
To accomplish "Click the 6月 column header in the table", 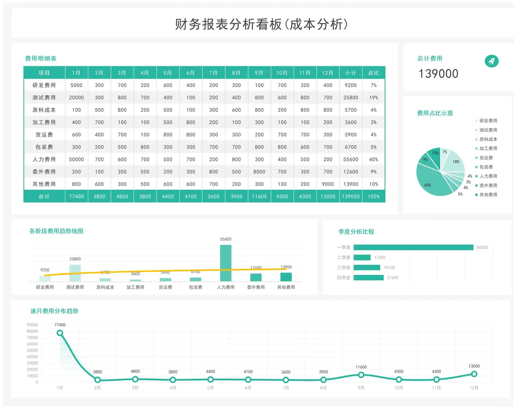I will (191, 73).
